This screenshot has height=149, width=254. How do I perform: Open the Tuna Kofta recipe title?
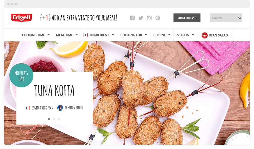point(54,90)
